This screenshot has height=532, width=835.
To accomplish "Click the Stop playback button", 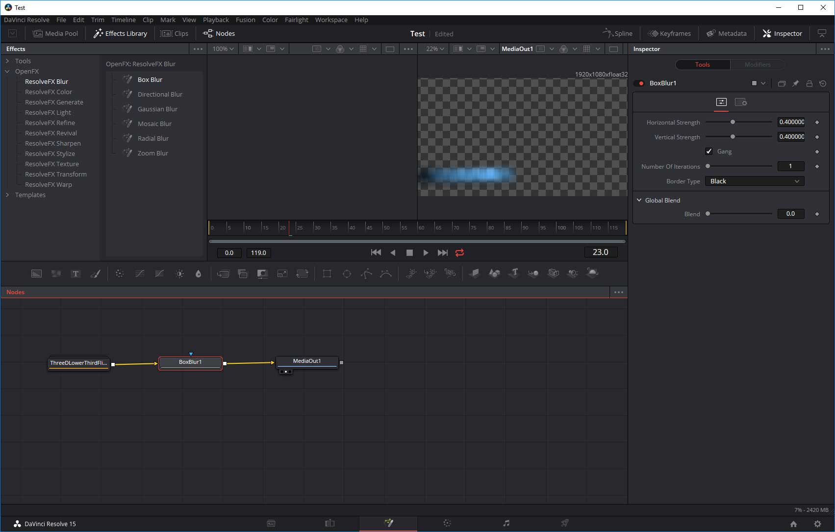I will coord(409,253).
